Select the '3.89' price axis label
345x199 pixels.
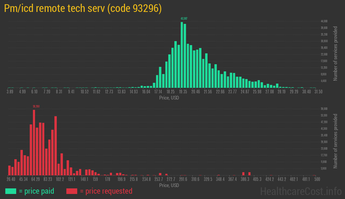(10, 92)
